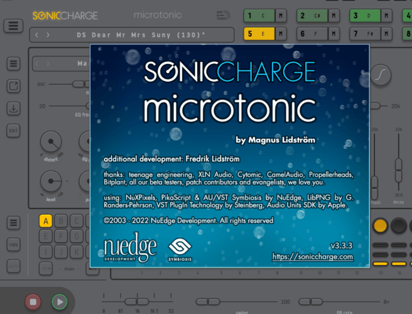Adjust the fill rate slider

[311, 301]
